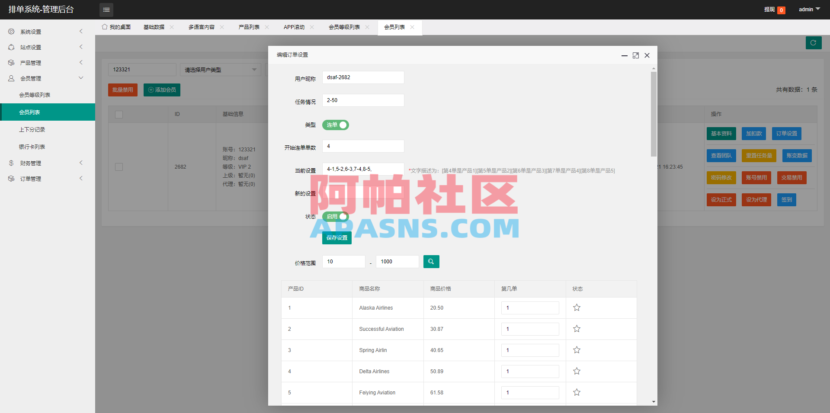
Task: Open the admin account dropdown
Action: [808, 9]
